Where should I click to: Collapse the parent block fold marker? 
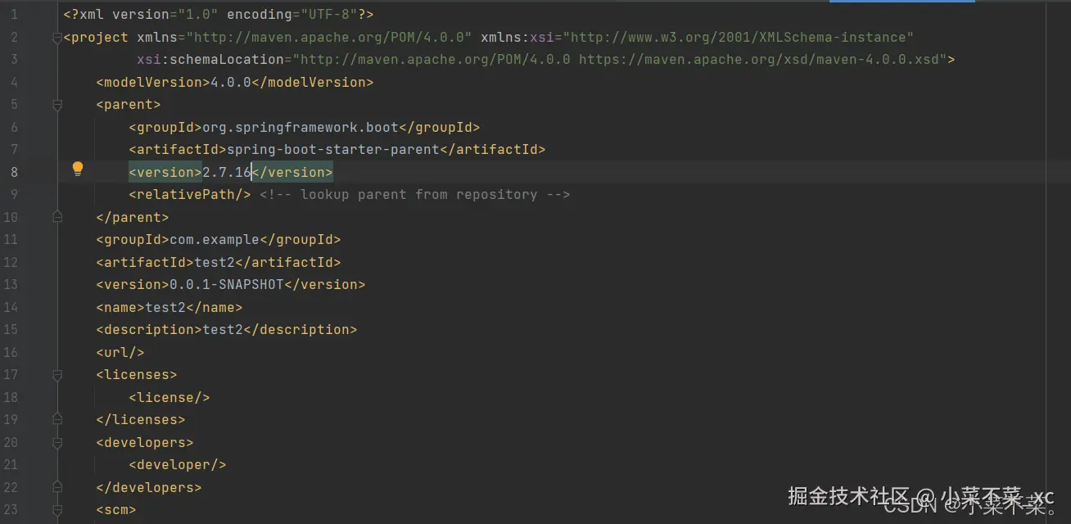click(x=56, y=105)
